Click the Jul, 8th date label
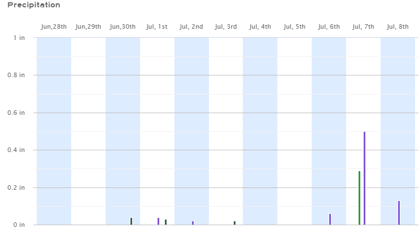The image size is (419, 228). pyautogui.click(x=398, y=26)
